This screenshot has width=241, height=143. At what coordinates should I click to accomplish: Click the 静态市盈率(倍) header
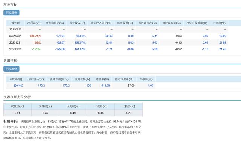click(x=124, y=79)
